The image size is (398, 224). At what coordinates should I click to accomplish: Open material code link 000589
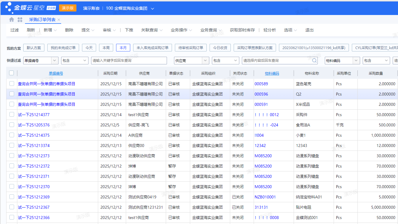point(261,84)
